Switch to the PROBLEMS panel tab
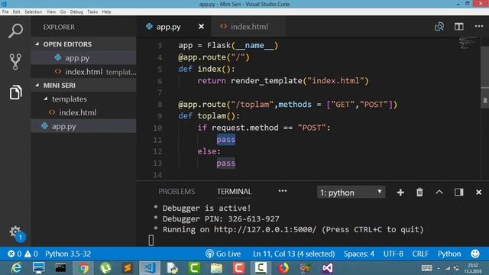This screenshot has height=275, width=489. coord(176,192)
